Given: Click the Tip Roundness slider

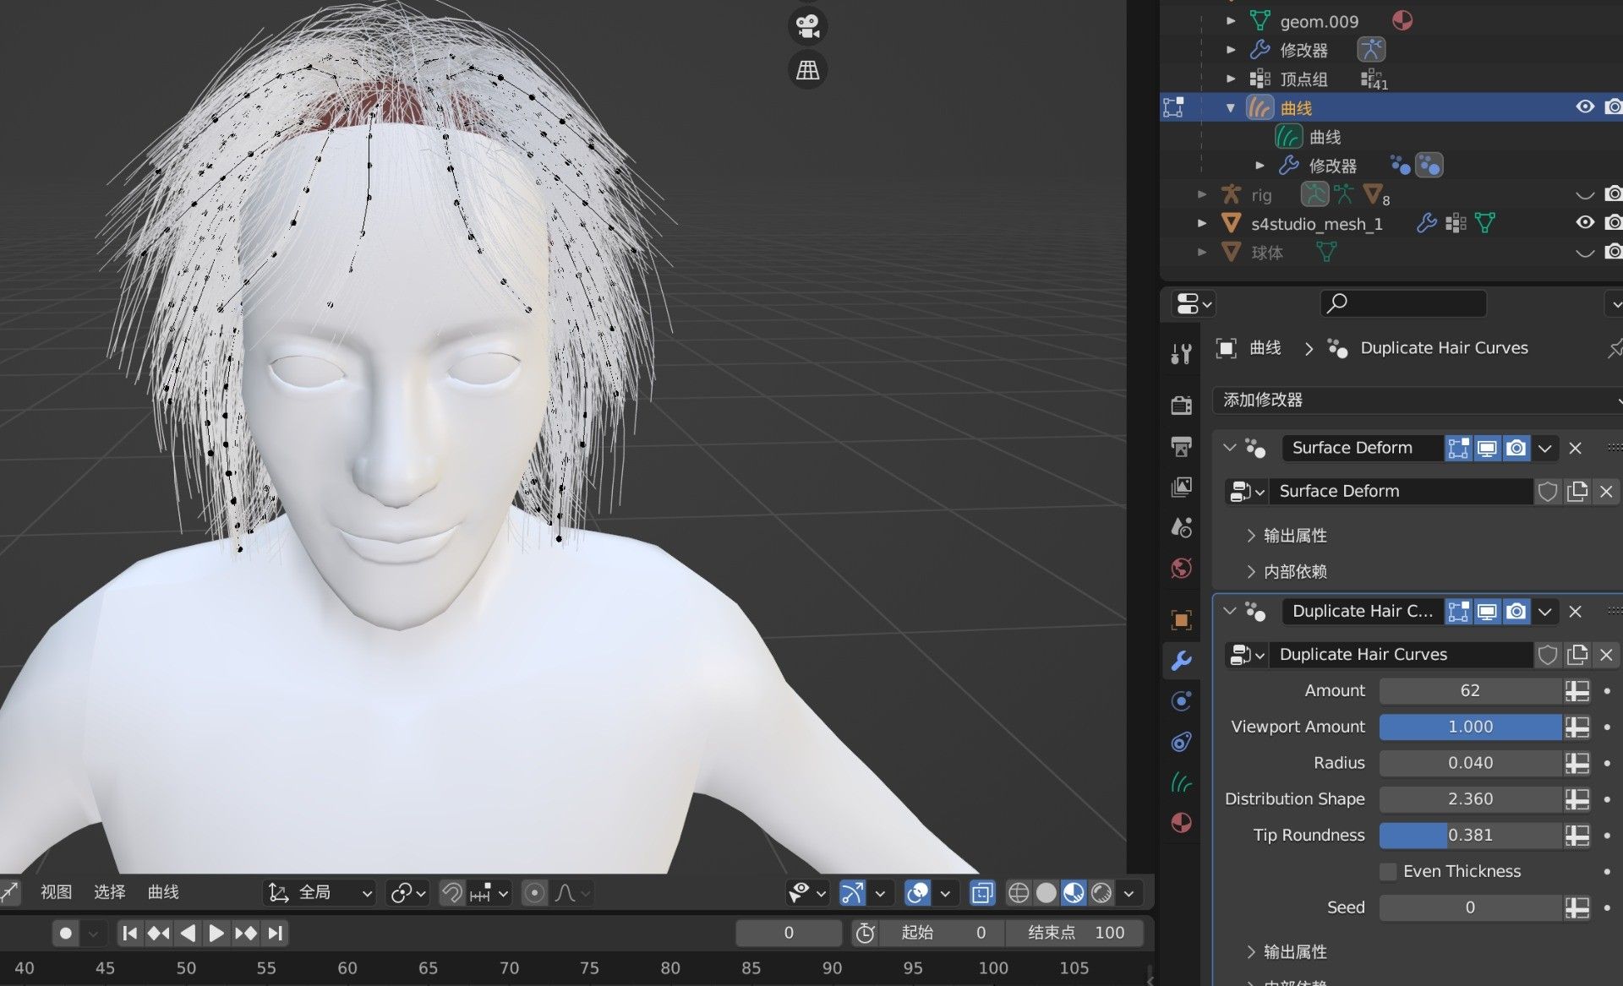Looking at the screenshot, I should (1471, 835).
